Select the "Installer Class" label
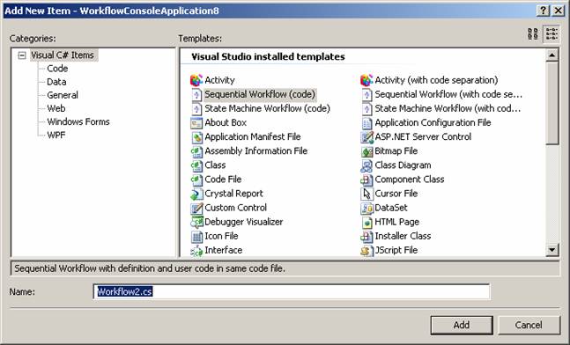 tap(403, 236)
